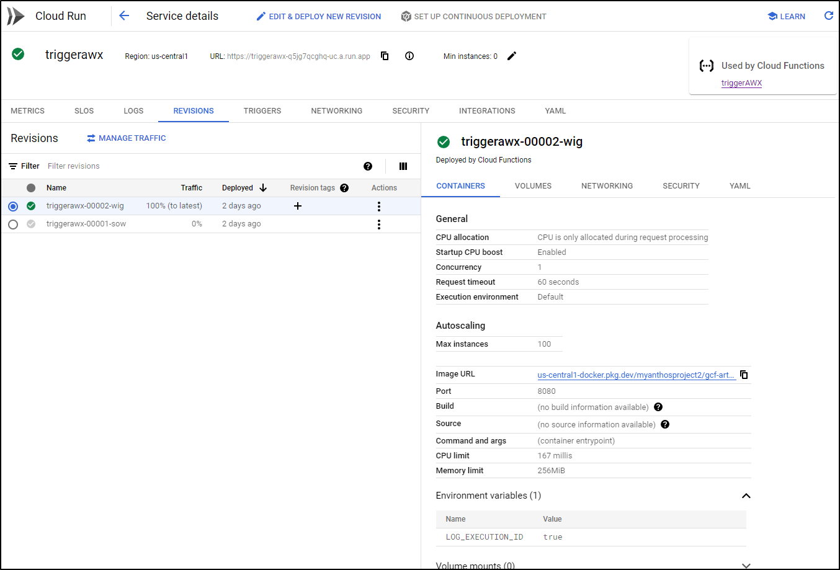Copy the triggerawx service URL
This screenshot has height=570, width=840.
[385, 56]
